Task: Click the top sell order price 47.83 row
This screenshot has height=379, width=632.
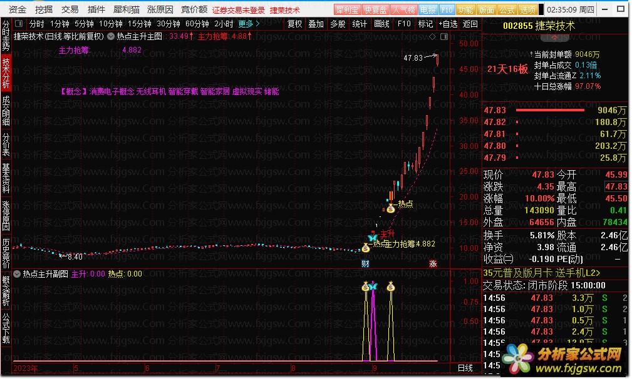Action: (555, 110)
